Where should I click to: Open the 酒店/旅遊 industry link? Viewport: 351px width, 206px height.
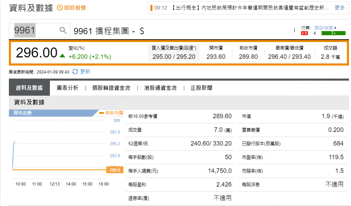pyautogui.click(x=323, y=28)
